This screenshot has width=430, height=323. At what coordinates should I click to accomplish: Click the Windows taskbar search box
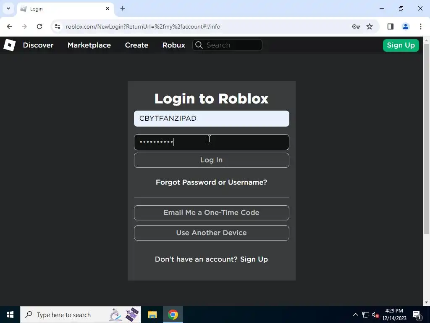coord(81,315)
